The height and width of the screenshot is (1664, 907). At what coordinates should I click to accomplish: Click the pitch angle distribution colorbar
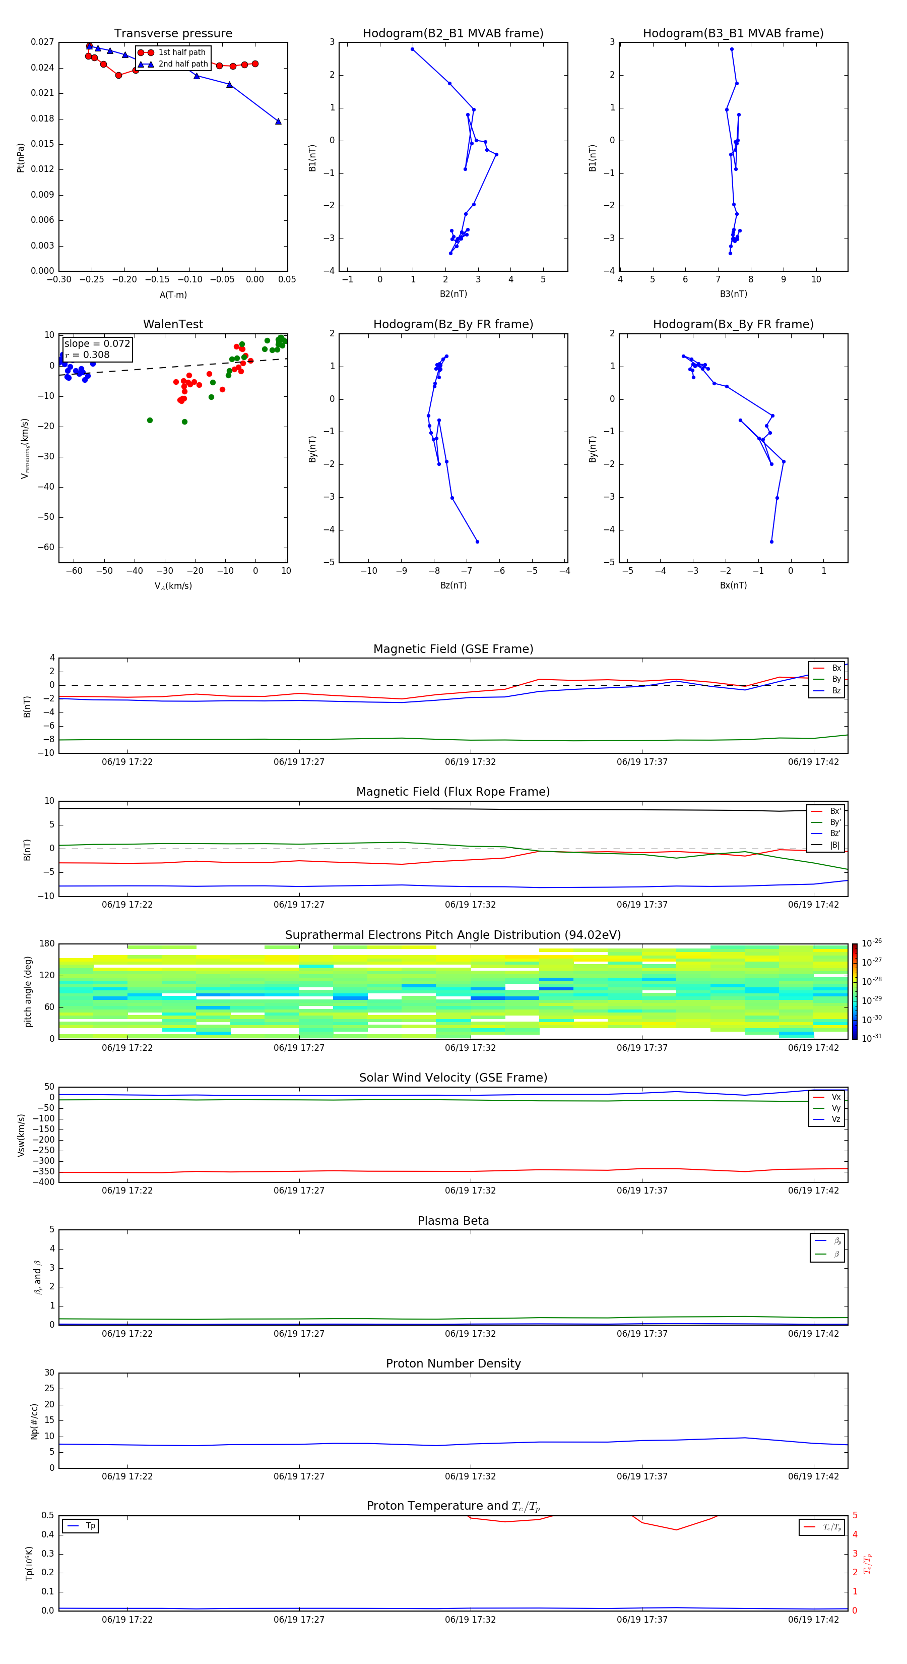[854, 991]
